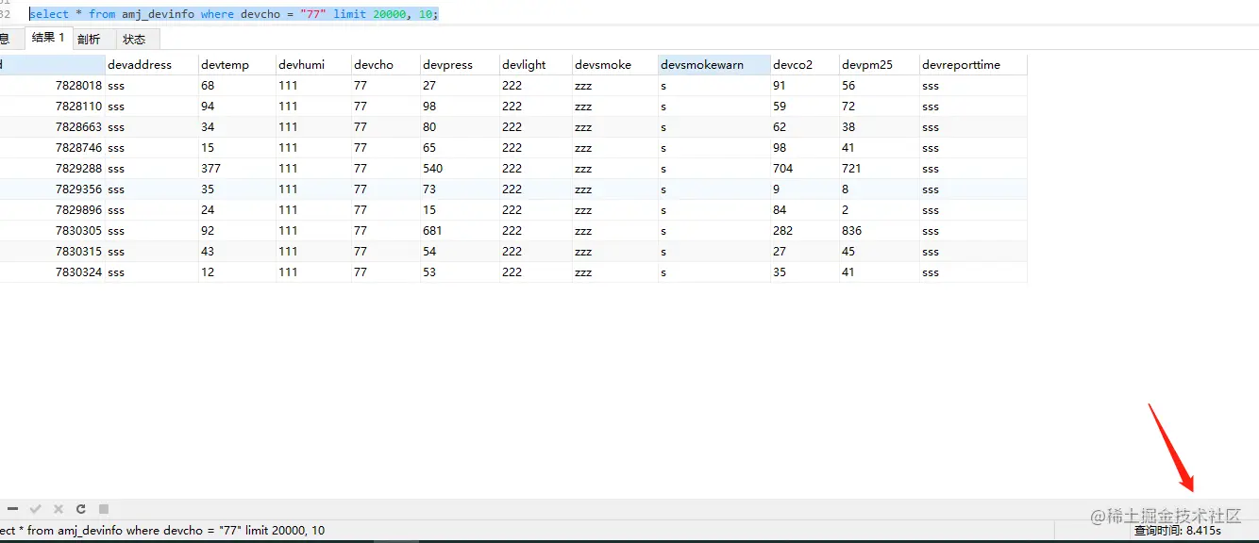Click the delete record minus icon
Viewport: 1259px width, 543px height.
click(13, 509)
